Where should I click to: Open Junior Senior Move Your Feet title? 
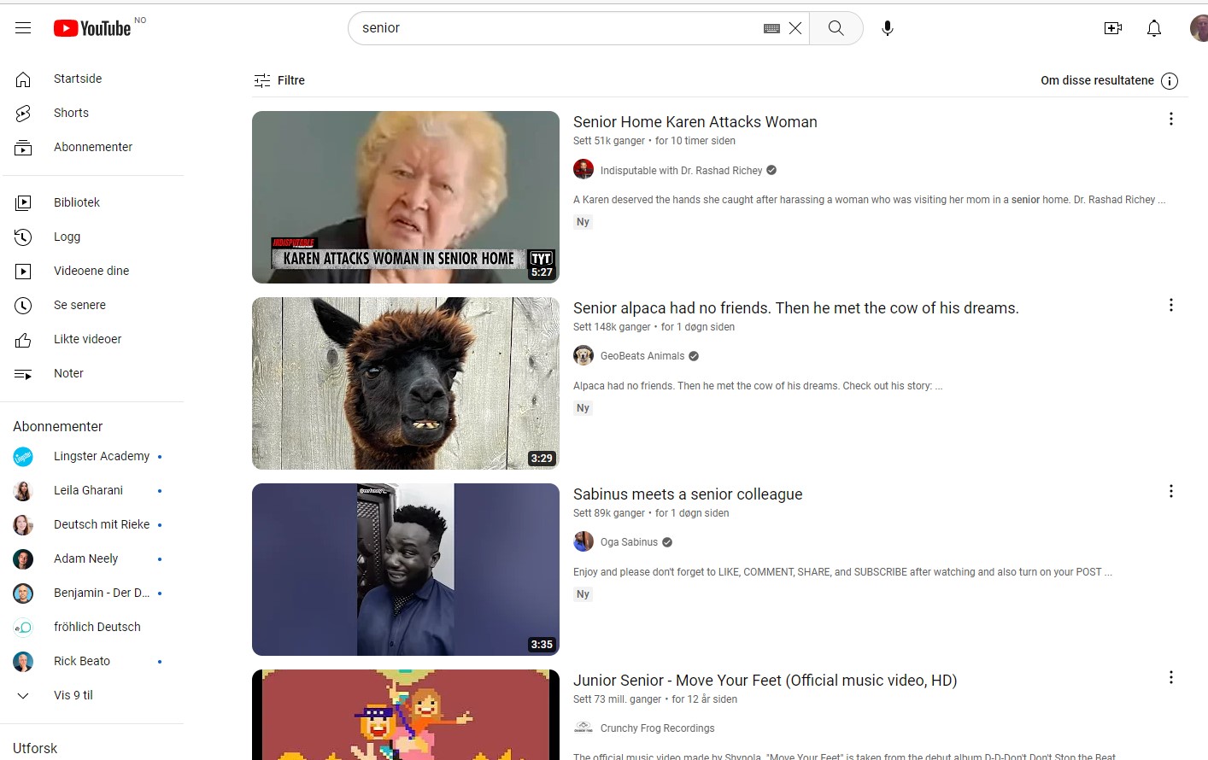[765, 681]
